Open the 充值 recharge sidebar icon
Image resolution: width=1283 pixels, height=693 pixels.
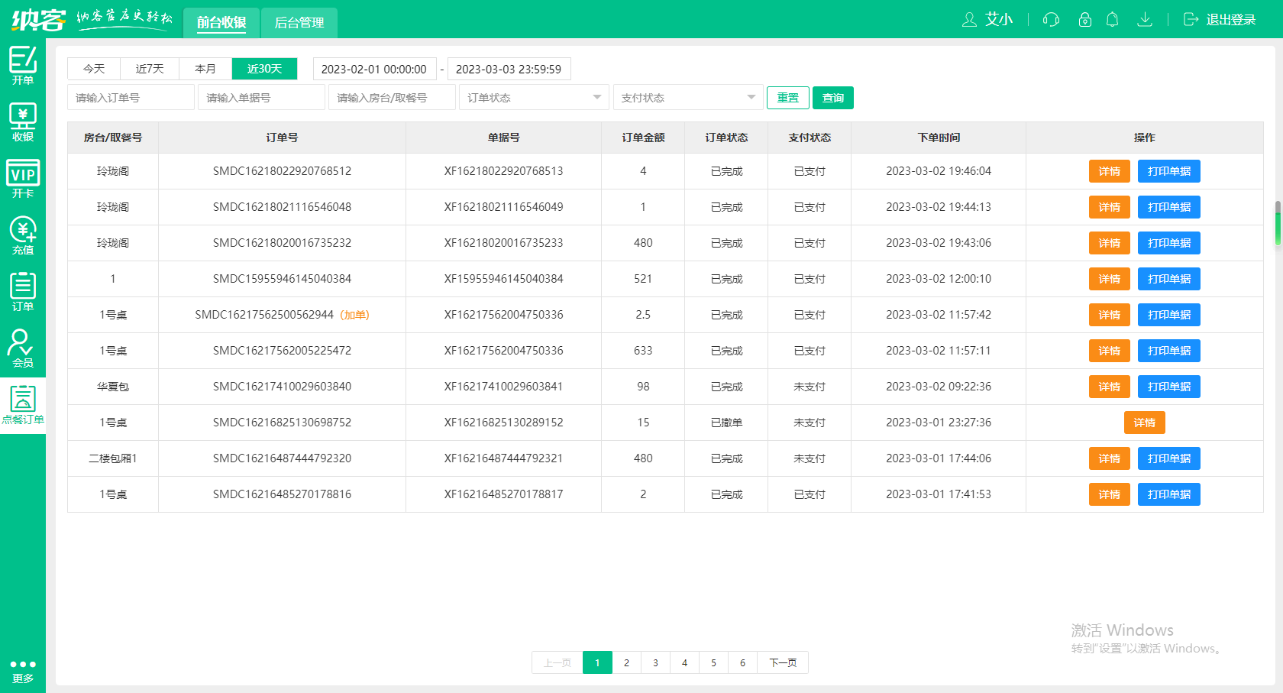pos(23,235)
